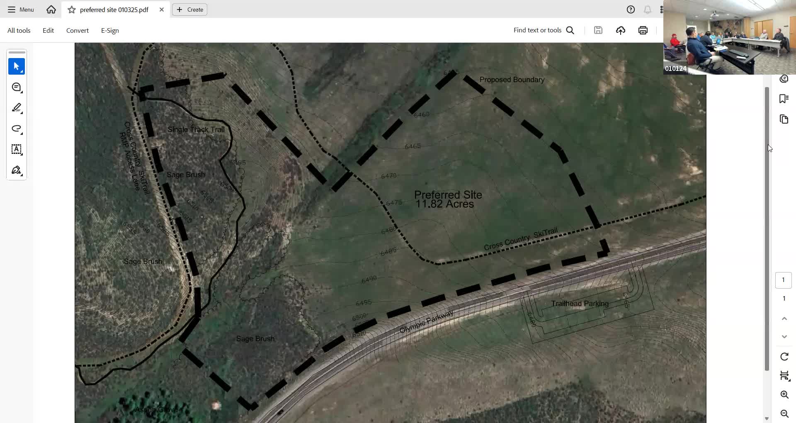Click the Preferred Site label on map
The image size is (796, 423).
[x=448, y=194]
